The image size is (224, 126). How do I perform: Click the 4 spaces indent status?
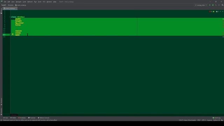(x=209, y=120)
